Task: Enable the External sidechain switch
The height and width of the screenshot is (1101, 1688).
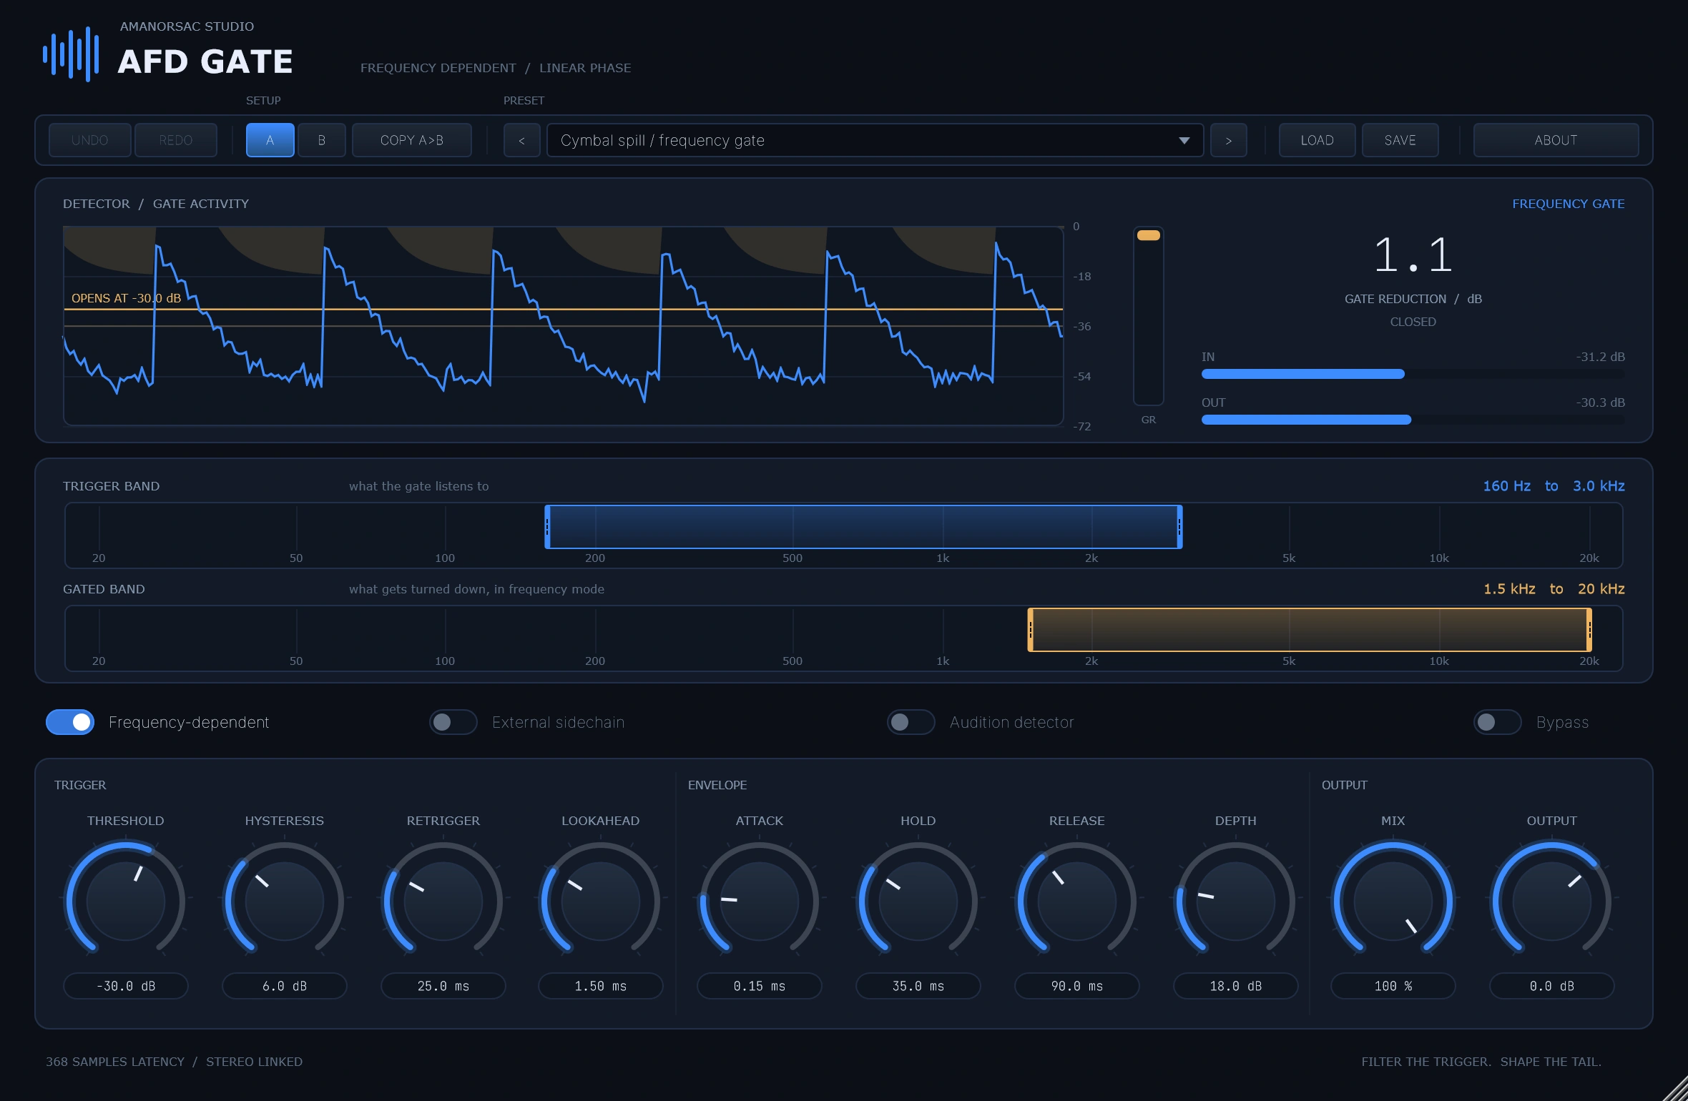Action: pos(453,722)
